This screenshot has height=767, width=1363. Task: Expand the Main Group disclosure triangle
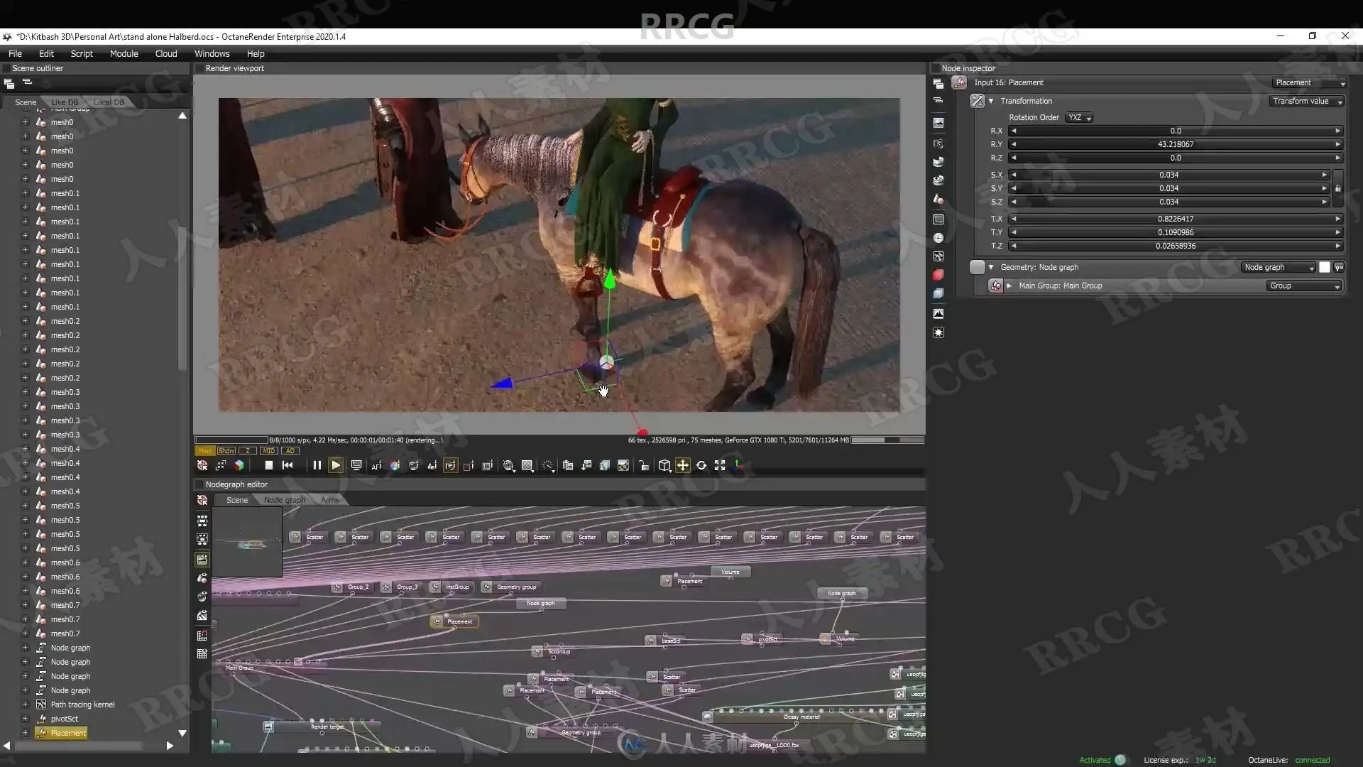pos(1009,285)
